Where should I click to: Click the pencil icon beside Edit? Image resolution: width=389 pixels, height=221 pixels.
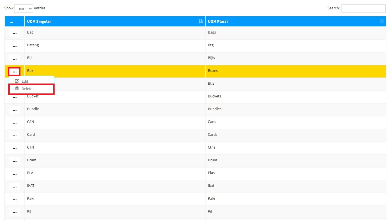pyautogui.click(x=17, y=81)
